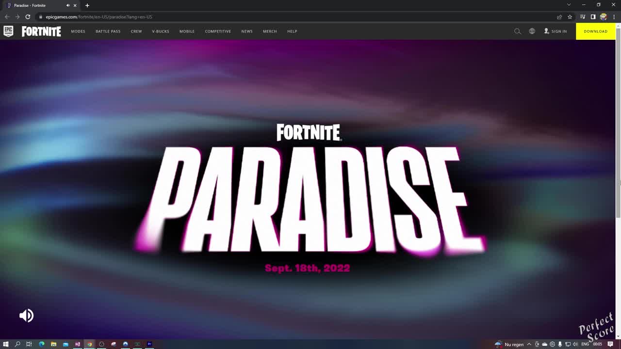Switch to Chrome on taskbar
This screenshot has width=621, height=349.
coord(89,344)
